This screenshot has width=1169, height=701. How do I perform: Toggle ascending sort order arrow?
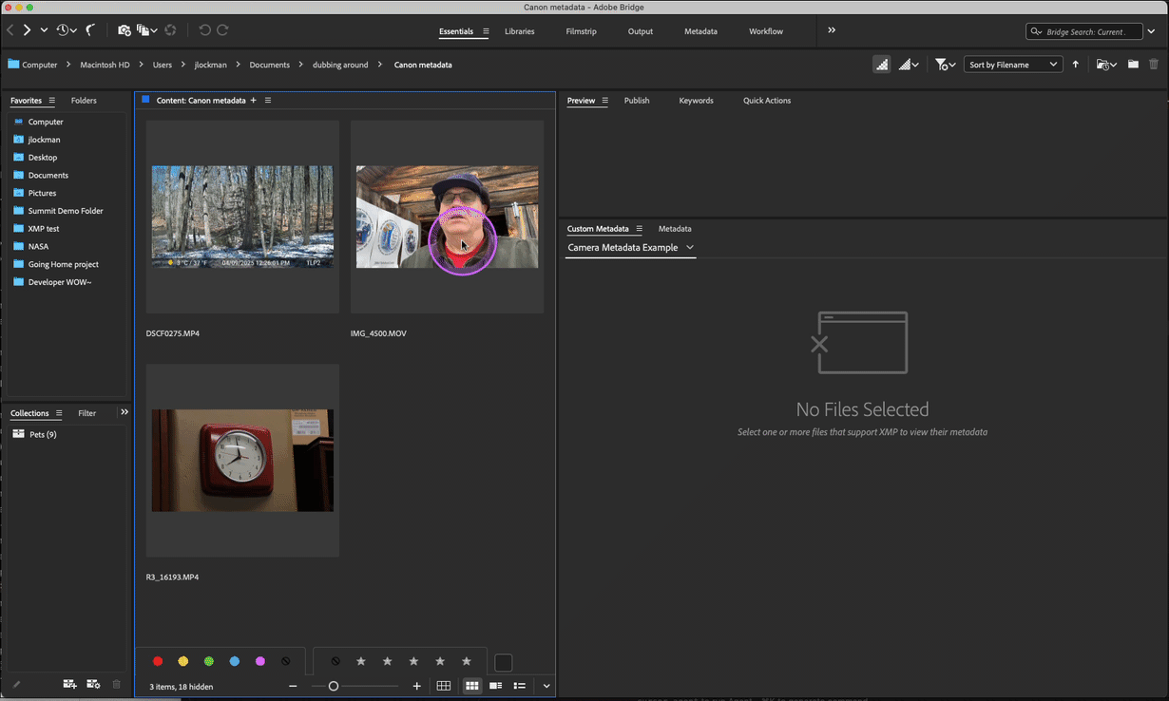point(1076,65)
